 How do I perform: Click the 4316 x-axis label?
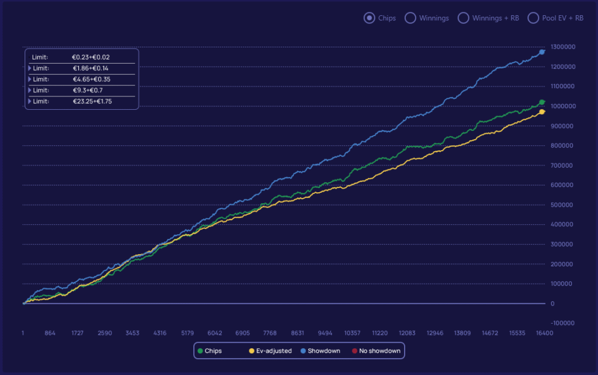coord(160,333)
